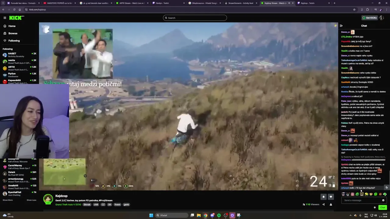Open nestta channel from following list

[x=19, y=61]
